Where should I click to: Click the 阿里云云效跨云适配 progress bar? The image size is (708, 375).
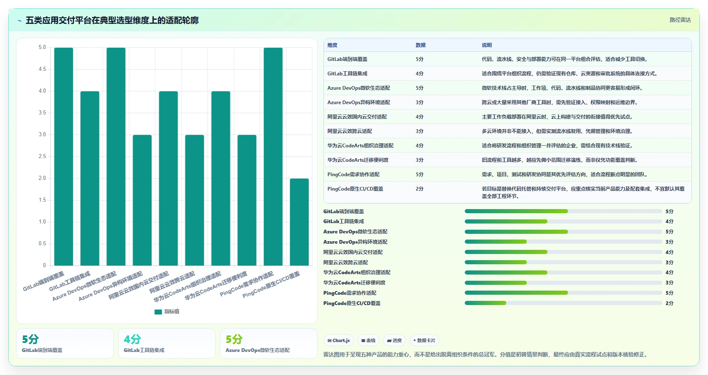[x=563, y=262]
